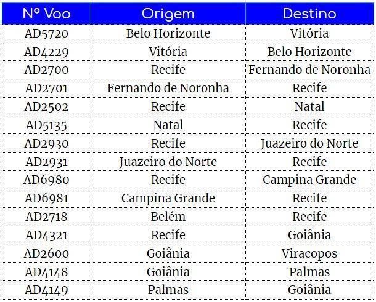
Task: Click Belo Horizonte origin cell
Action: point(168,33)
